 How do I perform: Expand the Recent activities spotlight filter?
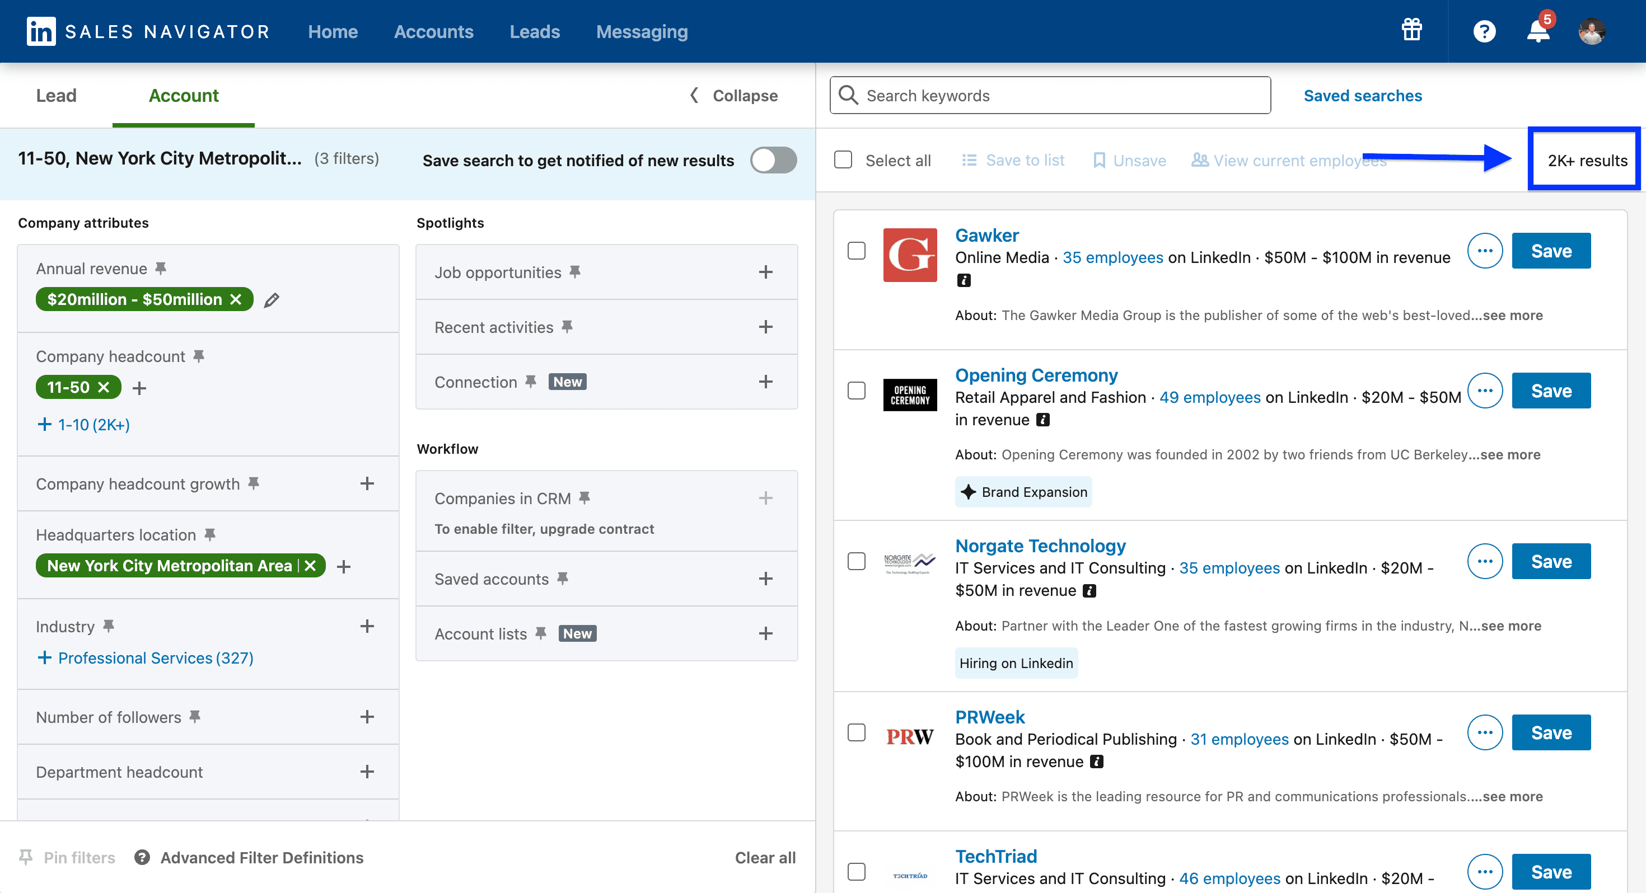765,327
